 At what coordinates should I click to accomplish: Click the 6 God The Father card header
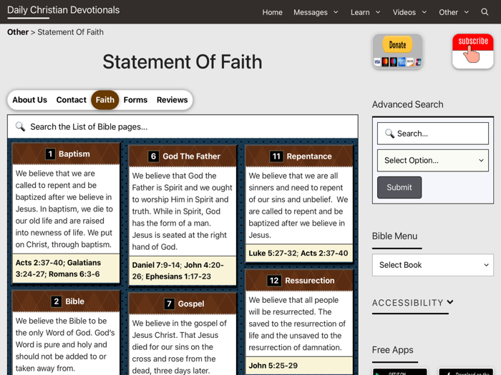(x=183, y=156)
